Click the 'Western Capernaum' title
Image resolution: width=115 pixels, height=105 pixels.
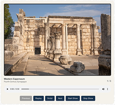14,79
